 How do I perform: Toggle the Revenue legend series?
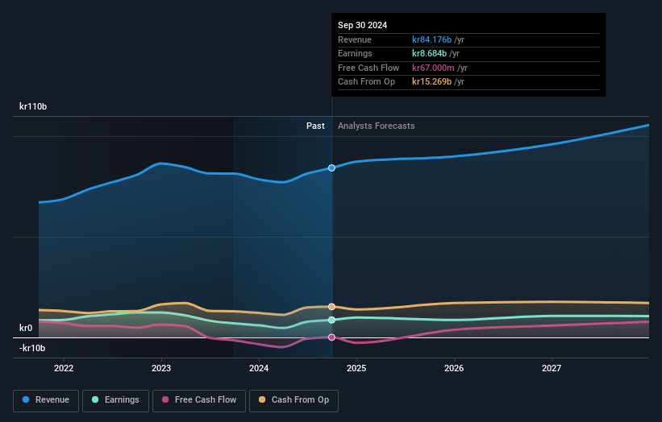[x=46, y=400]
